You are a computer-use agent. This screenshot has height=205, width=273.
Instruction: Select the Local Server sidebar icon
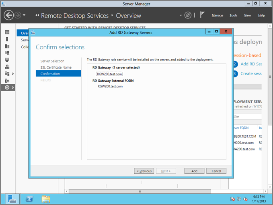coord(7,39)
